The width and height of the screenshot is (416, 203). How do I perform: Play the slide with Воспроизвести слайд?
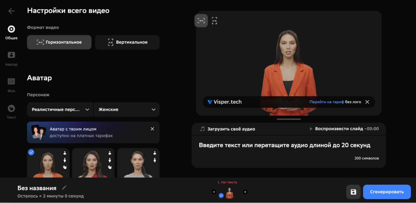pos(344,129)
